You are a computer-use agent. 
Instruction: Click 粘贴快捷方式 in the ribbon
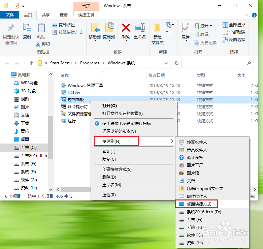[68, 32]
